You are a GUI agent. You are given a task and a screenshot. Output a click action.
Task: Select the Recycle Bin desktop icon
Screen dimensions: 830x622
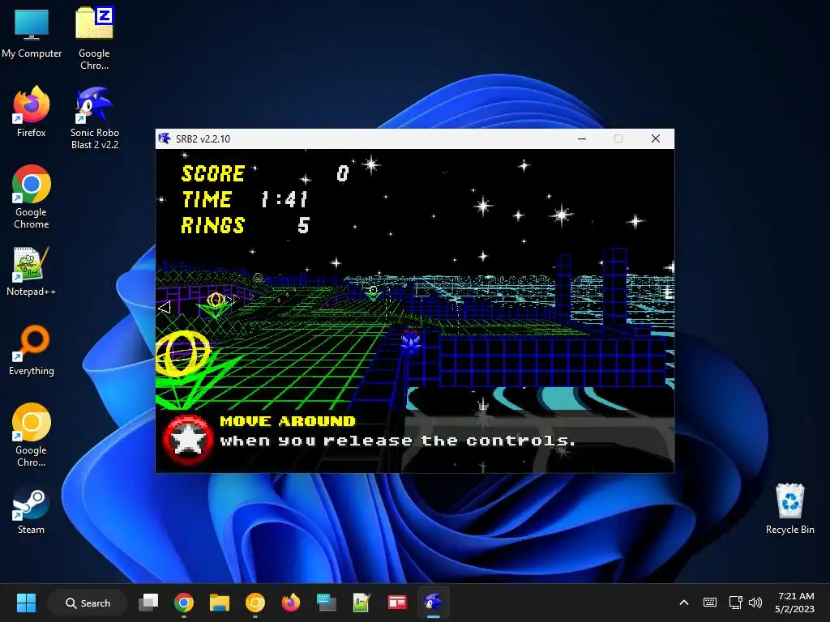[789, 509]
